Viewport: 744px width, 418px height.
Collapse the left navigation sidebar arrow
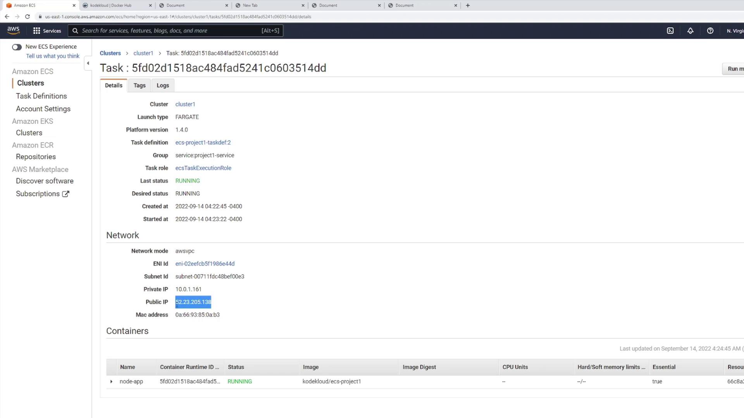(x=88, y=63)
